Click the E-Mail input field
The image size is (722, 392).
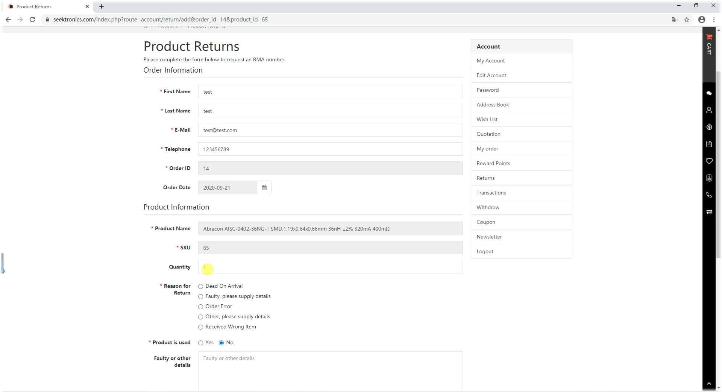[330, 130]
